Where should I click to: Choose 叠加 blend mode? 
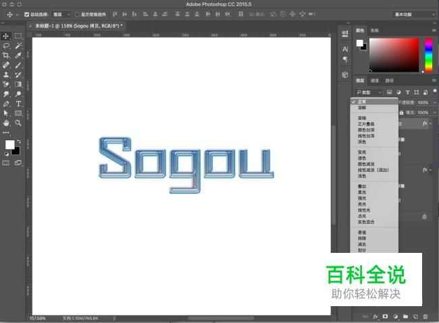tap(374, 186)
